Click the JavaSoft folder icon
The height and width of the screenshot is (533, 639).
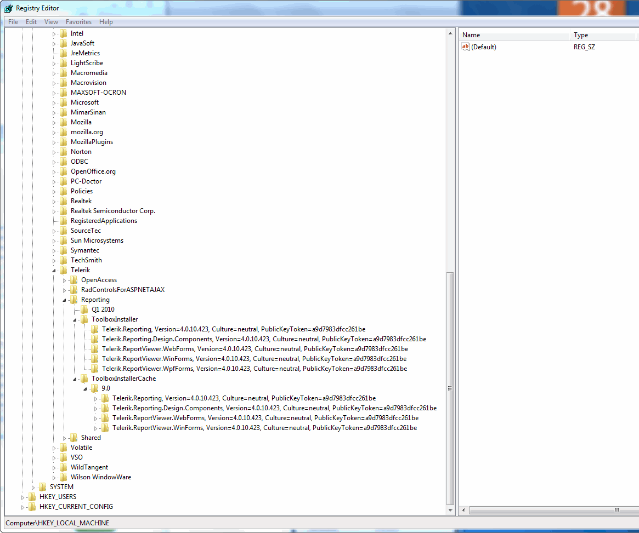[64, 43]
